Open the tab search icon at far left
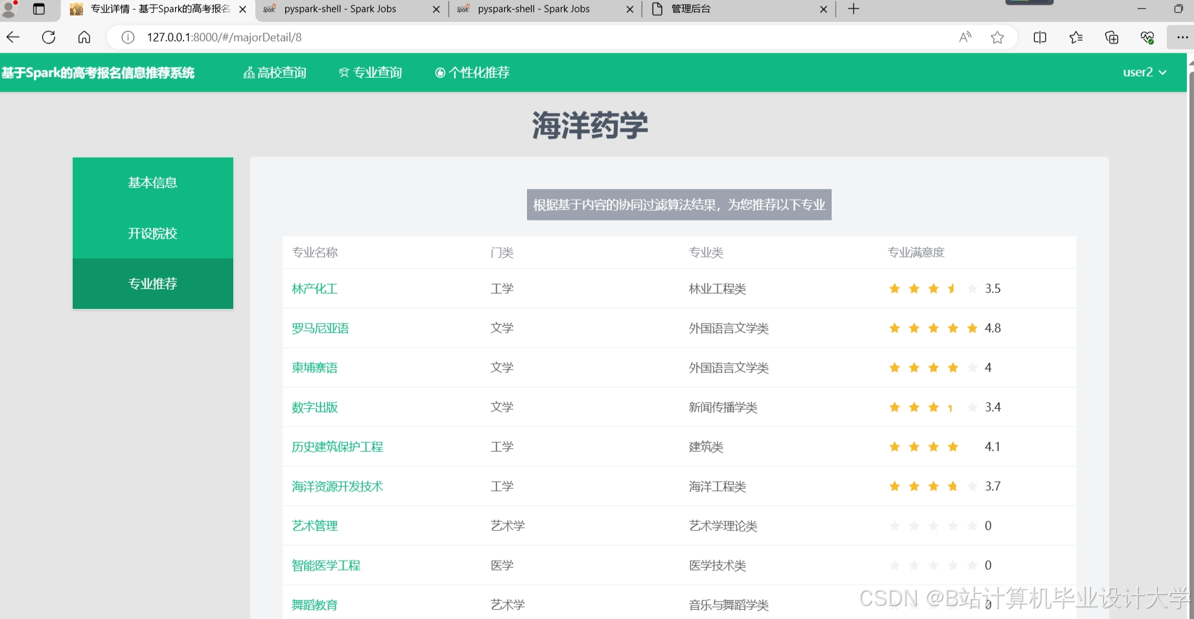This screenshot has width=1194, height=619. [39, 9]
